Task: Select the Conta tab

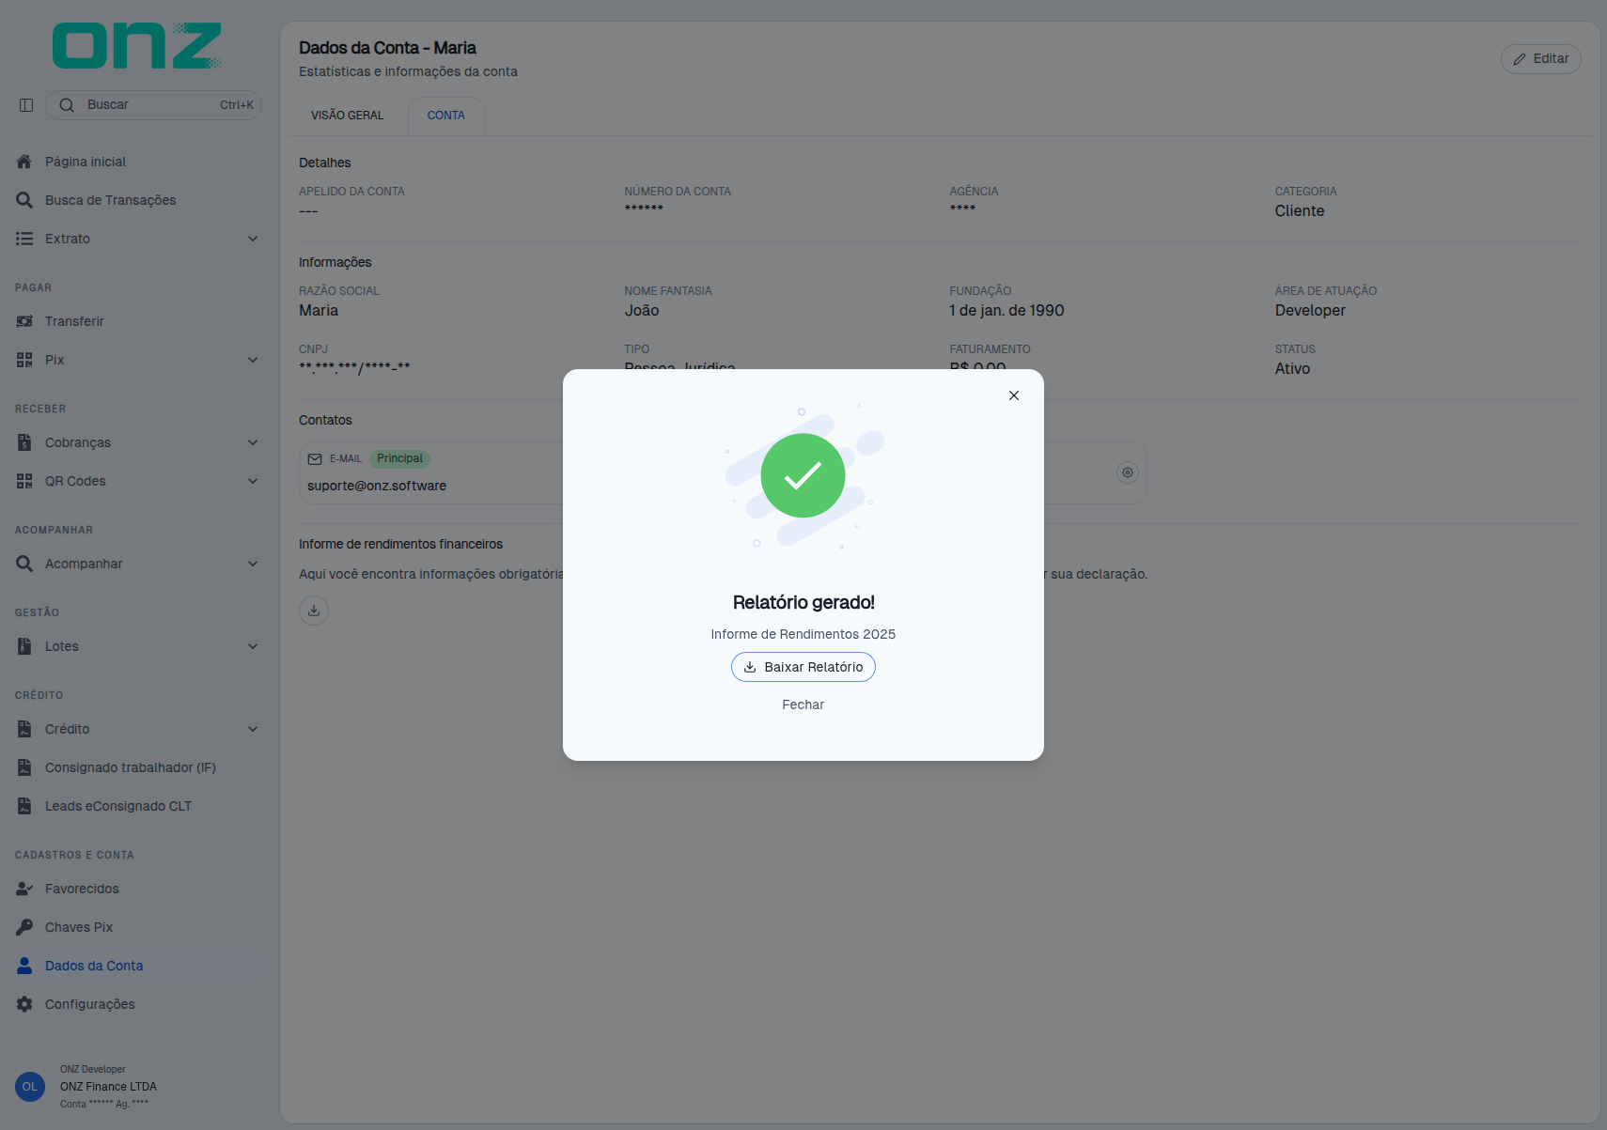Action: pyautogui.click(x=446, y=116)
